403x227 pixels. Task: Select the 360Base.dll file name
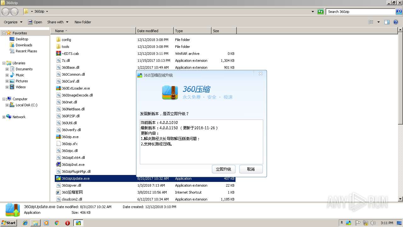[71, 67]
